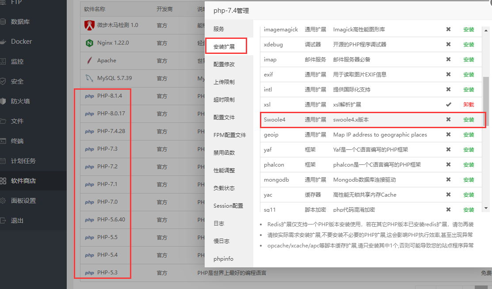Image resolution: width=492 pixels, height=289 pixels.
Task: Click the Nginx 1.22.0 green icon
Action: pyautogui.click(x=89, y=43)
